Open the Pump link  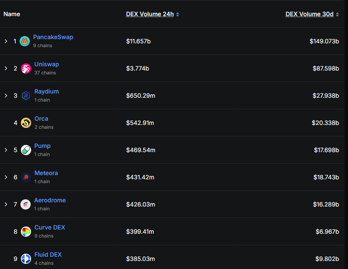click(43, 146)
